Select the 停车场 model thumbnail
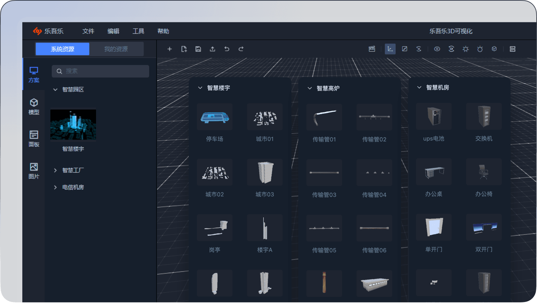 pos(215,117)
